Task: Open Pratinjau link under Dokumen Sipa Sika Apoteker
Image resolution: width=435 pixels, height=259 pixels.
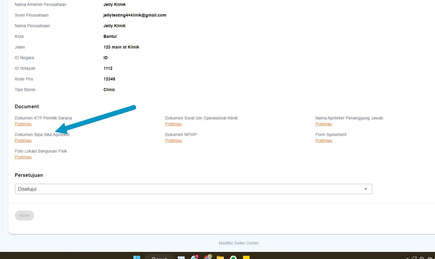Action: [x=23, y=140]
